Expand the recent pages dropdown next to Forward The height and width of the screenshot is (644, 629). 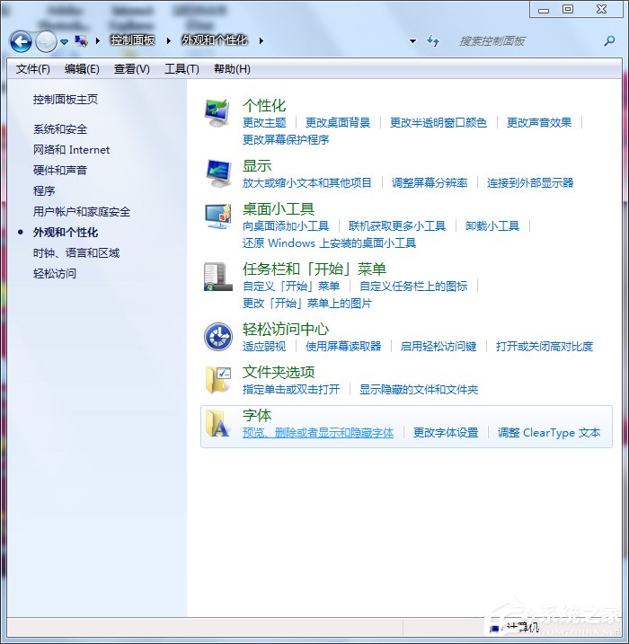pyautogui.click(x=65, y=41)
